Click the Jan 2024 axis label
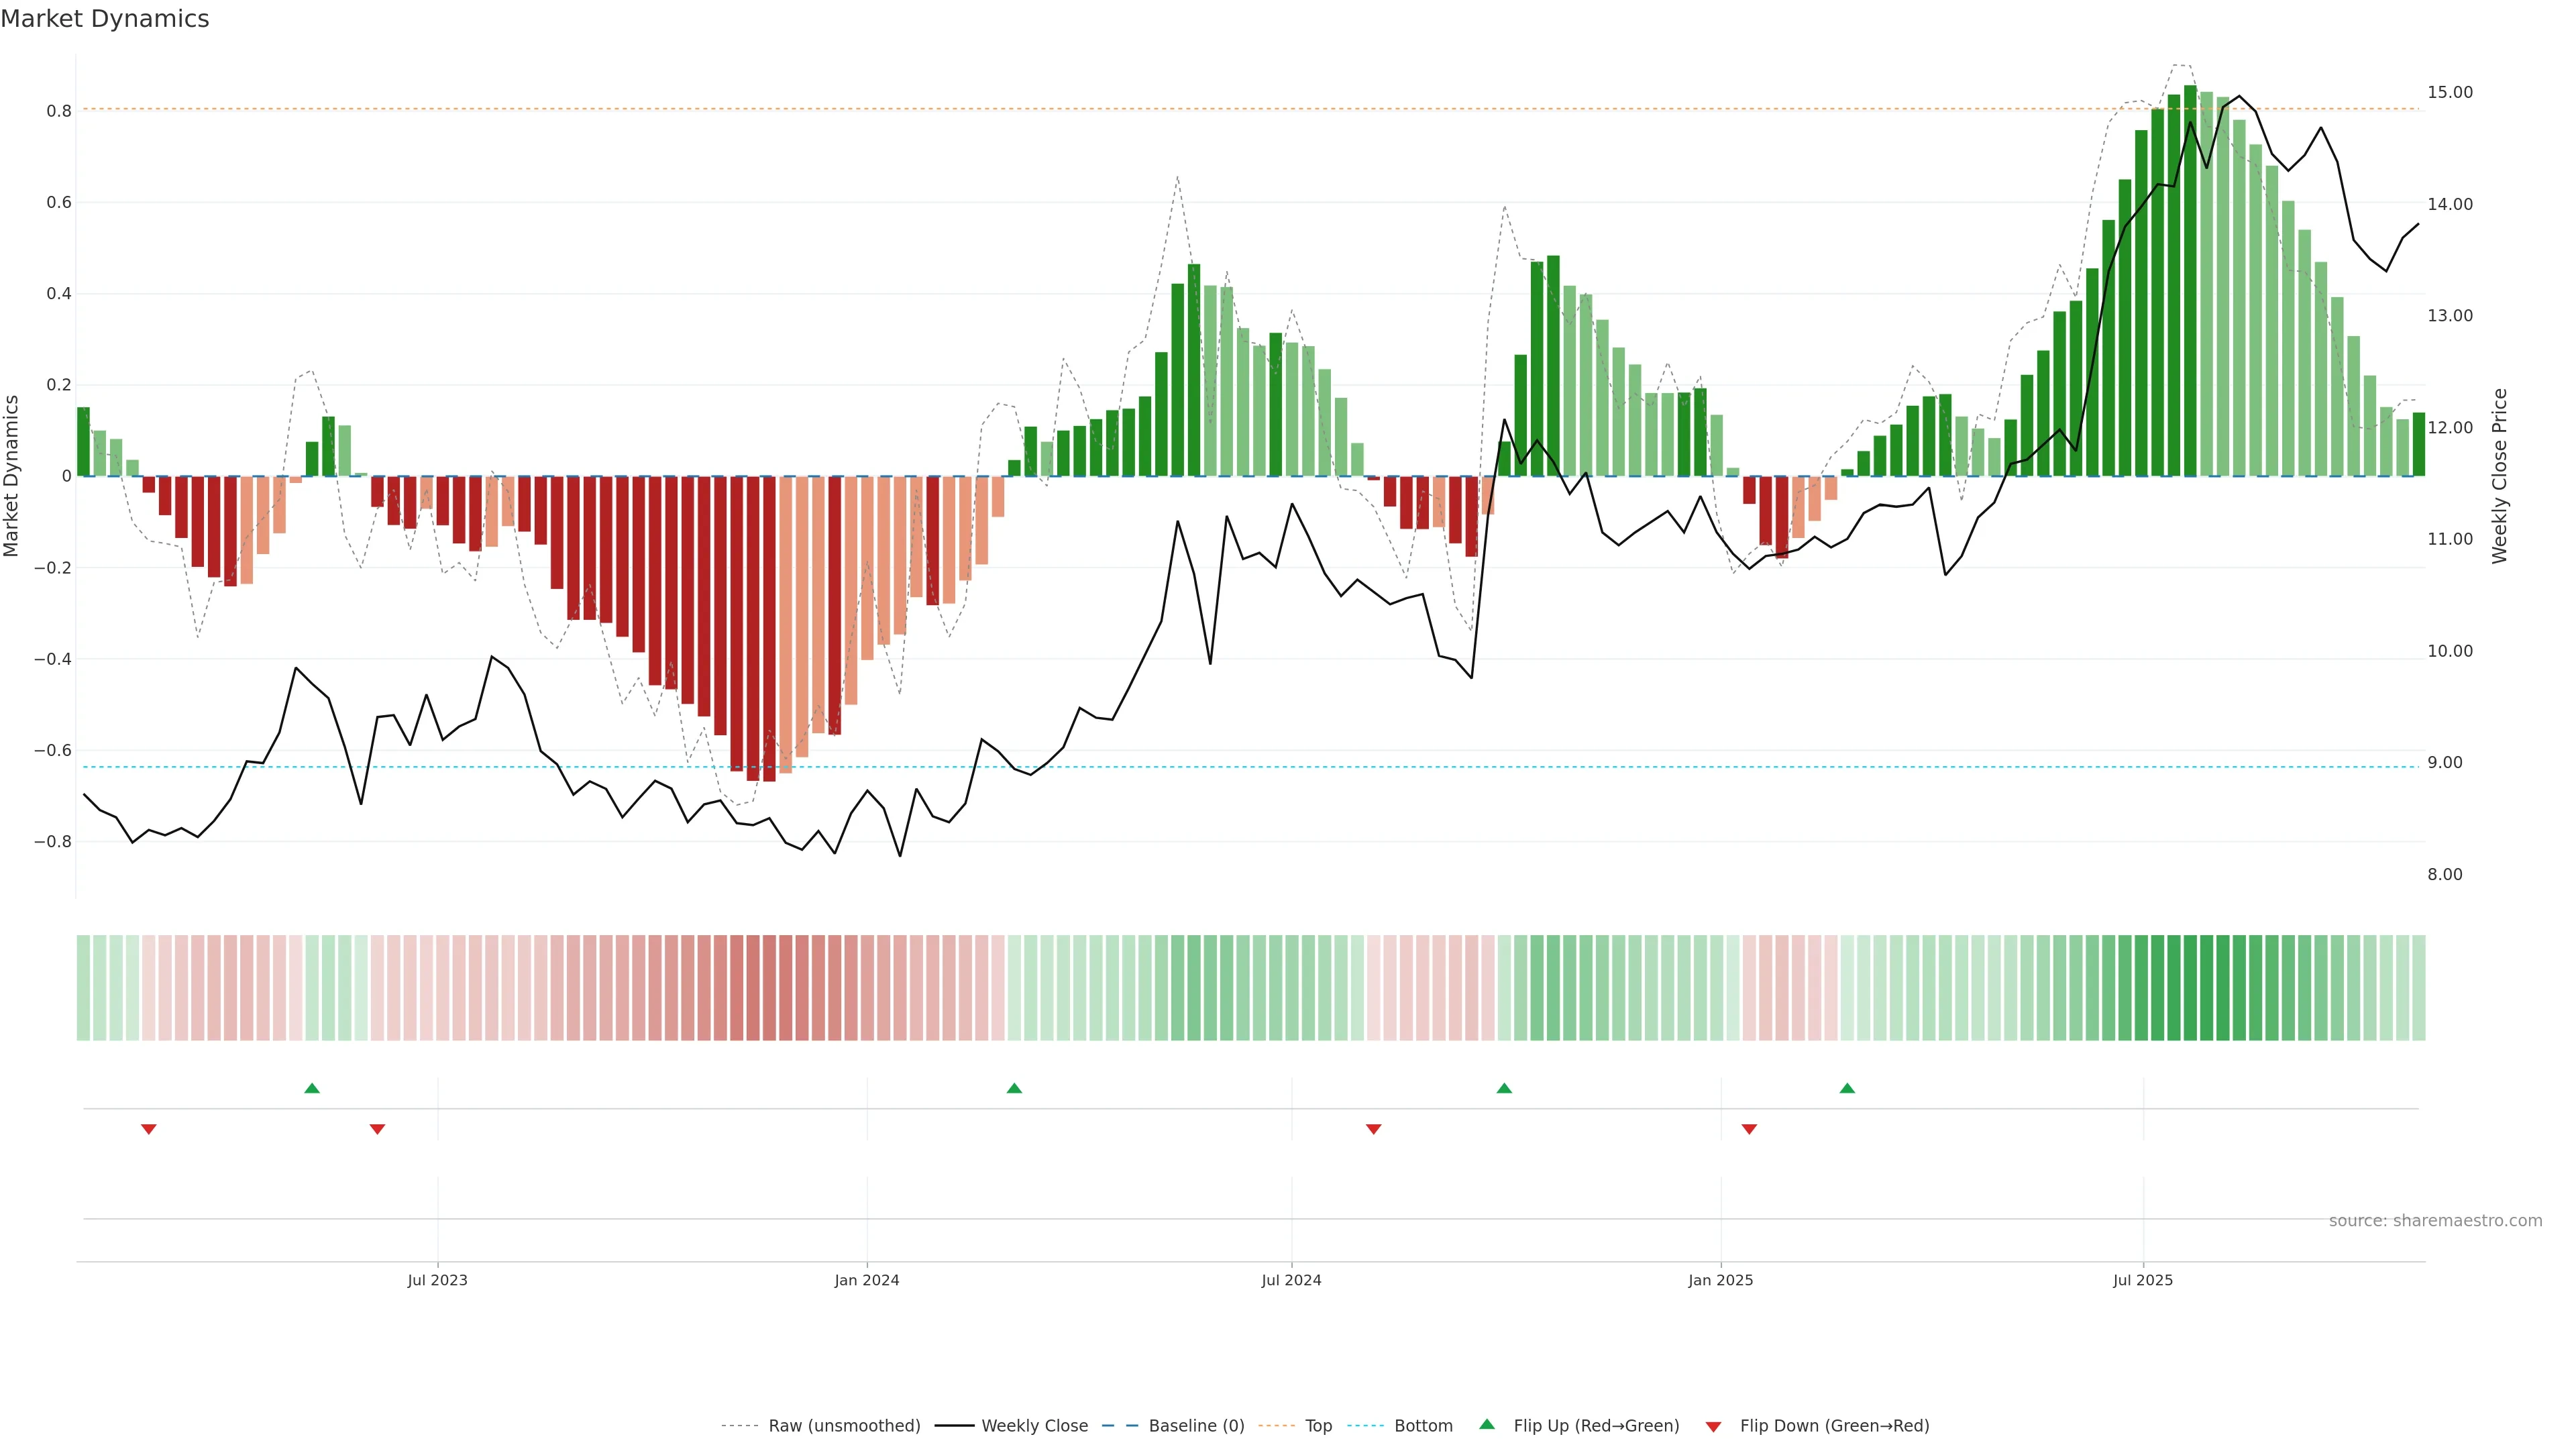 coord(867,1280)
